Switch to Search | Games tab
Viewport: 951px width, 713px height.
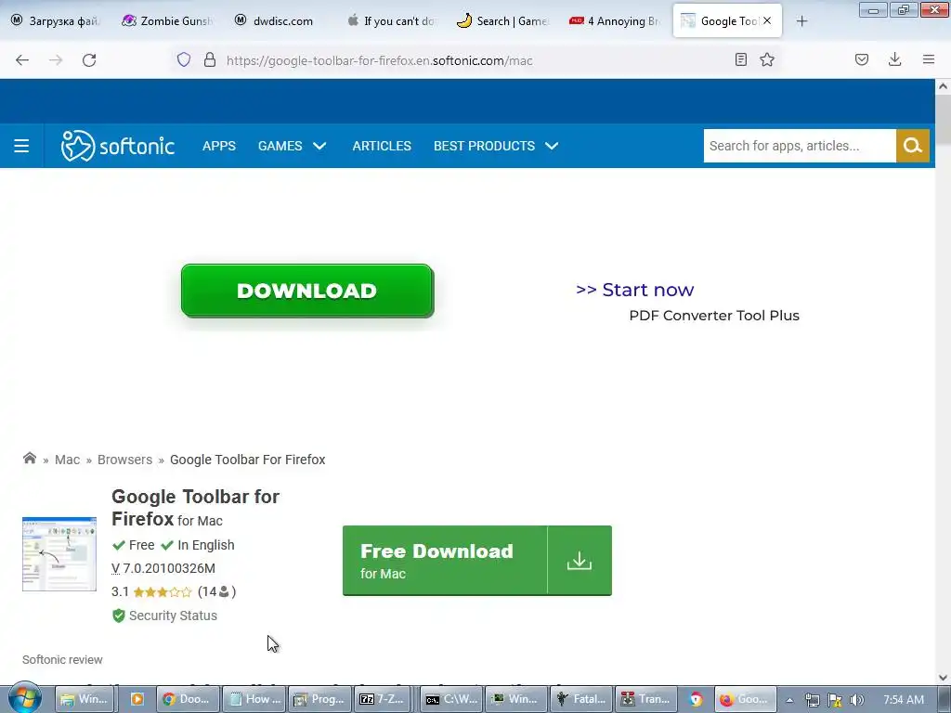502,21
